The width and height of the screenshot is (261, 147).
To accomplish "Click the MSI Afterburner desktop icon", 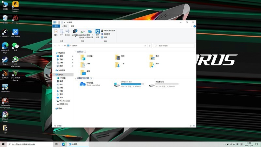I will (15, 62).
